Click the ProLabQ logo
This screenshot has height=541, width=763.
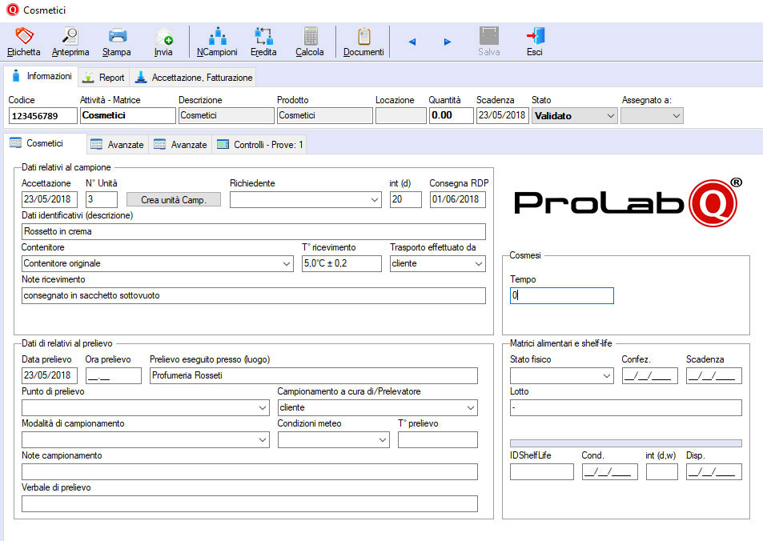pos(627,204)
